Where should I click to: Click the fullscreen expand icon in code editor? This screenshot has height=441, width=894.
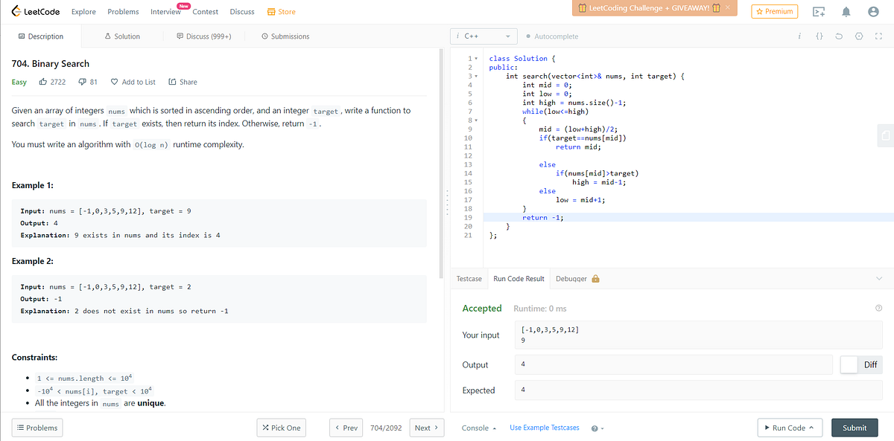(879, 36)
